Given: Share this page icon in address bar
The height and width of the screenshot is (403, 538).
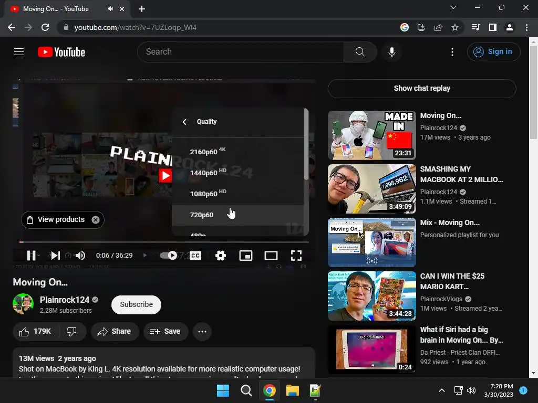Looking at the screenshot, I should pos(438,27).
